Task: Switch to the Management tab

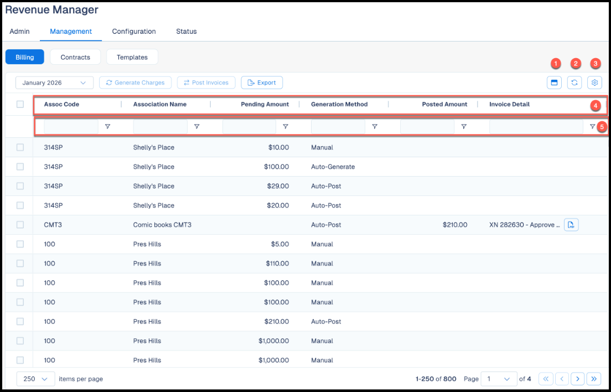Action: point(71,32)
